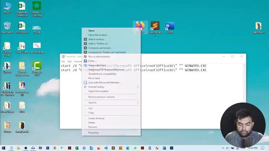This screenshot has width=269, height=151.
Task: Show hidden system tray icons
Action: tap(223, 148)
